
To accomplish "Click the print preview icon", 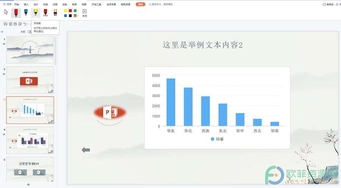I will tap(20, 24).
